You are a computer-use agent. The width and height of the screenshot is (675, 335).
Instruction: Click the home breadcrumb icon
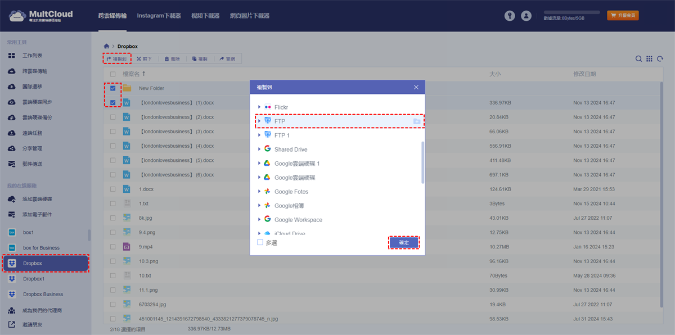106,46
